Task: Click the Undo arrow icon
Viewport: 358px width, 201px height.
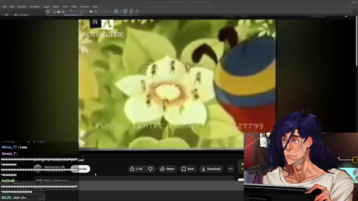Action: pos(71,11)
